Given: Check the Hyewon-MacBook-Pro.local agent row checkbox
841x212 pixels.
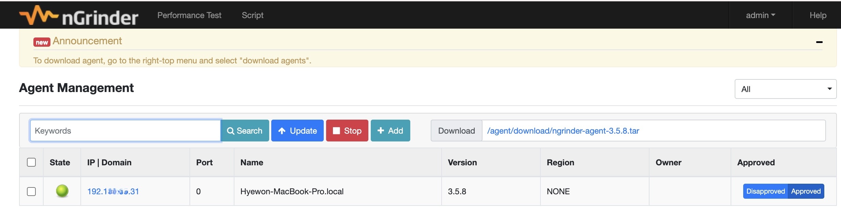Looking at the screenshot, I should 31,192.
